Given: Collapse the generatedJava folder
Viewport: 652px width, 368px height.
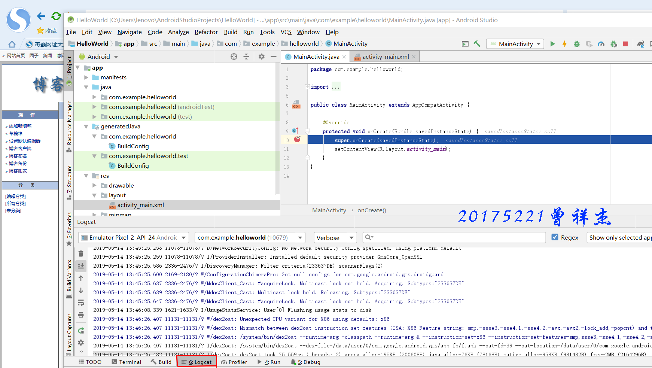Looking at the screenshot, I should click(86, 127).
